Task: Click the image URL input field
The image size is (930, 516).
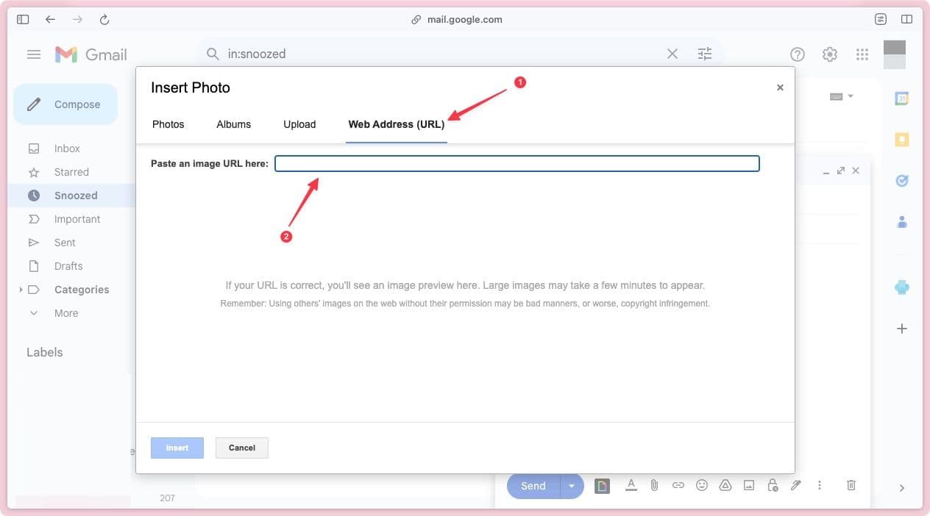Action: 517,163
